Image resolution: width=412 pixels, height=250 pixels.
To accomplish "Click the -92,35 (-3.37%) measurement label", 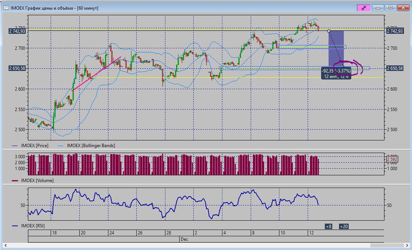I will pos(336,71).
